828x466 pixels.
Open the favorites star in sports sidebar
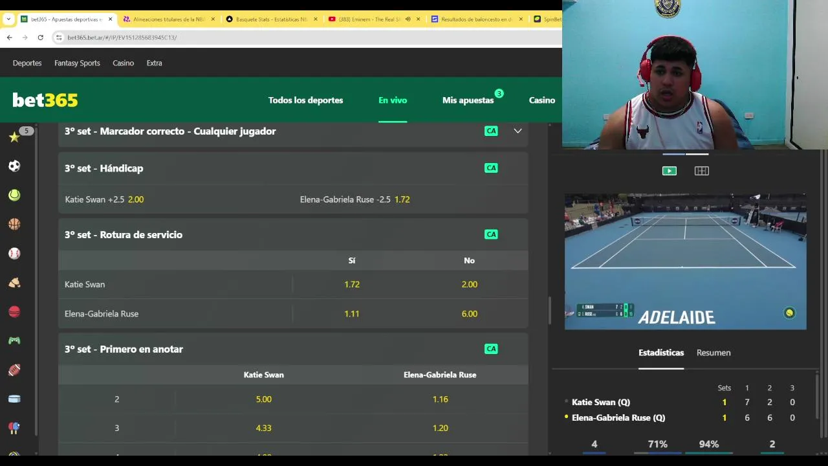point(14,137)
